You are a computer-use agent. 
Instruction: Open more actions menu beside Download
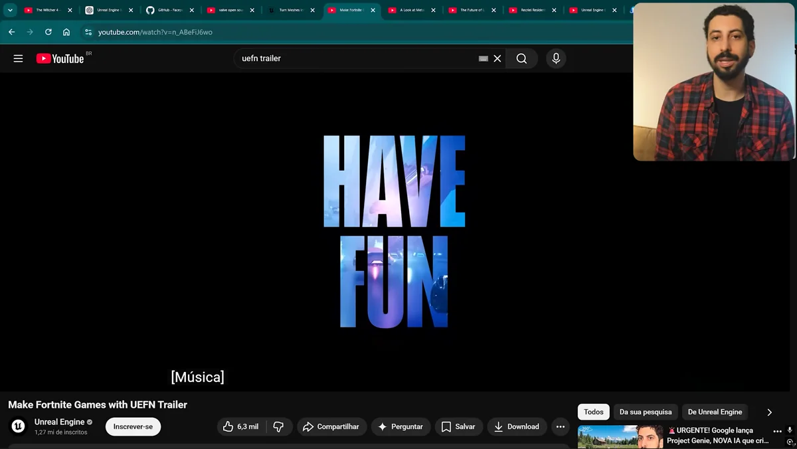click(x=561, y=426)
